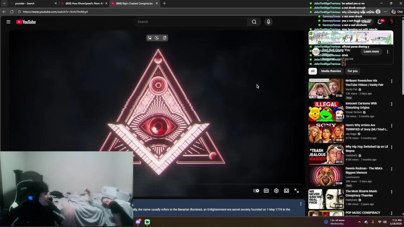404x227 pixels.
Task: Switch player to theater mode
Action: pyautogui.click(x=286, y=191)
